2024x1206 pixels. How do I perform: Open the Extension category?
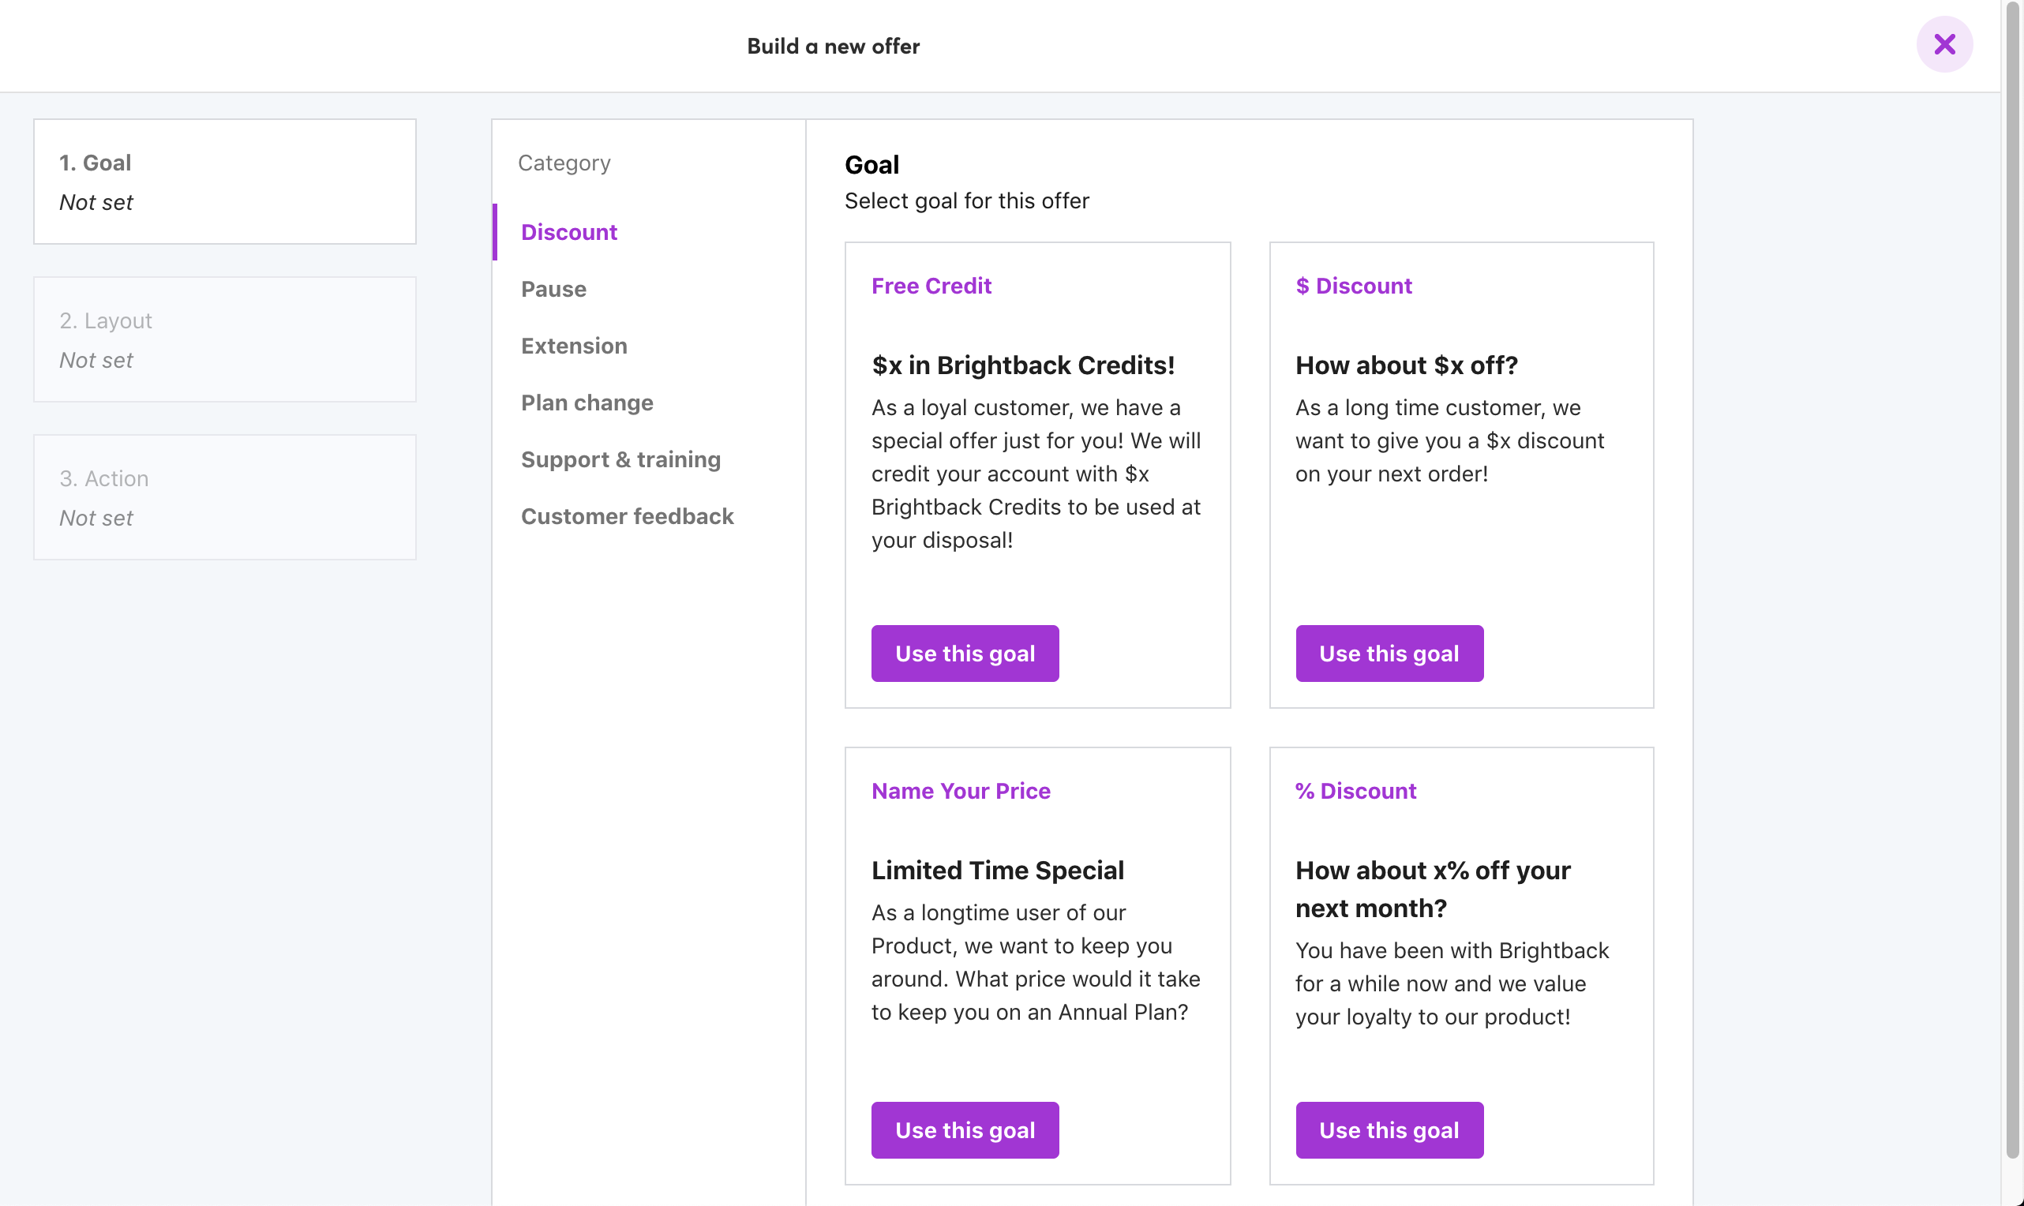[574, 346]
